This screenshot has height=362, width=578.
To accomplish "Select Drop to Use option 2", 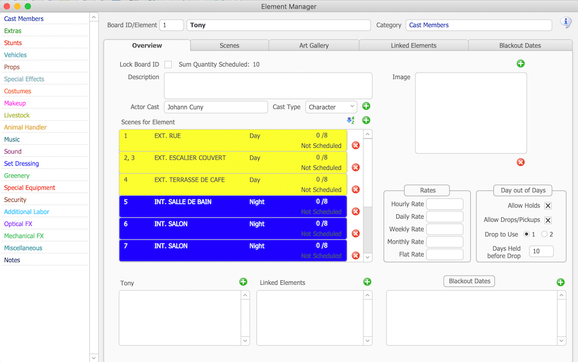I will (x=544, y=234).
